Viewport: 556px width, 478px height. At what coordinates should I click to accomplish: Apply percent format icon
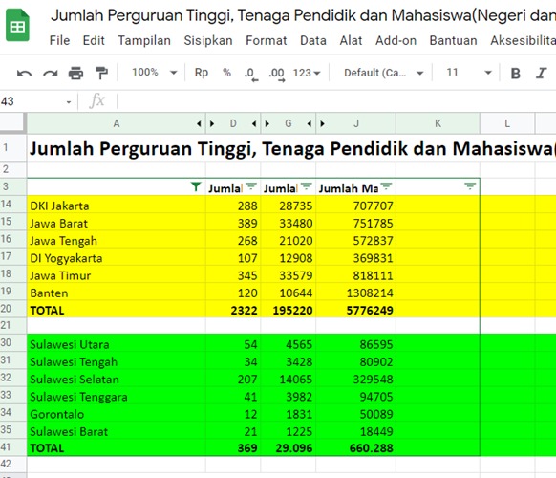click(226, 73)
